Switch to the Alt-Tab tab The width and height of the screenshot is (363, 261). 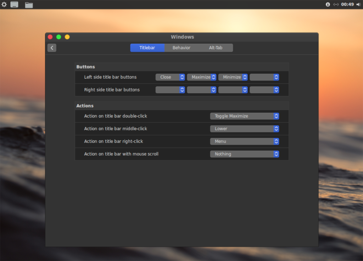click(216, 48)
